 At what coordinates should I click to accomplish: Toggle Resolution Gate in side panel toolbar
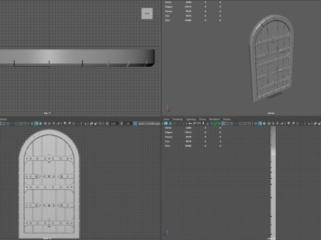coord(231,123)
